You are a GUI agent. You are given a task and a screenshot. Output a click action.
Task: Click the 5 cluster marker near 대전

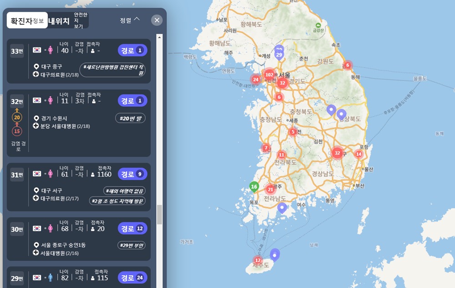click(x=293, y=132)
